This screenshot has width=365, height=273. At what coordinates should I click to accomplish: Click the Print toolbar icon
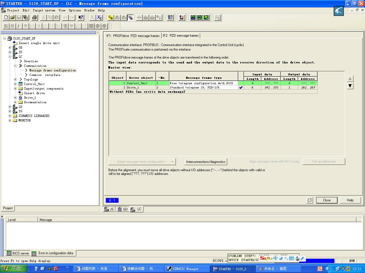tap(35, 18)
